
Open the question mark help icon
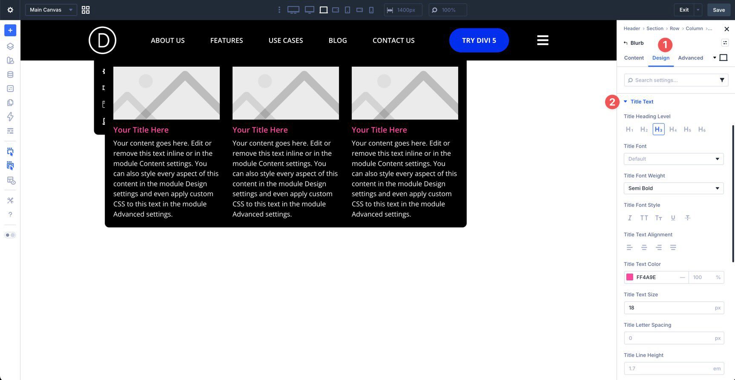click(x=10, y=214)
